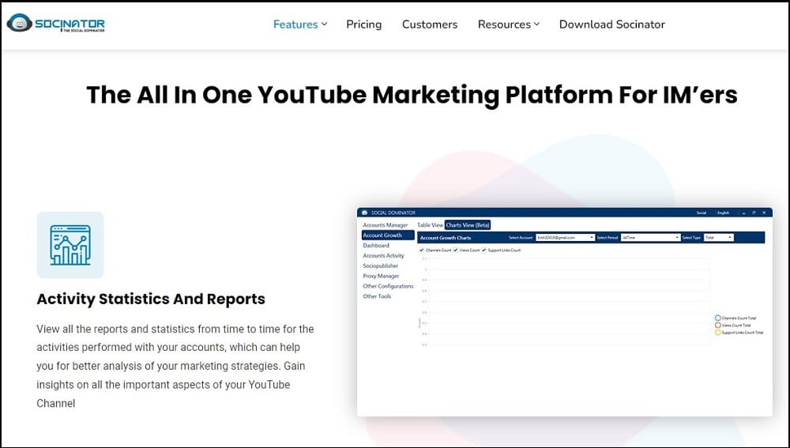
Task: Switch to the Table View tab
Action: coord(430,225)
